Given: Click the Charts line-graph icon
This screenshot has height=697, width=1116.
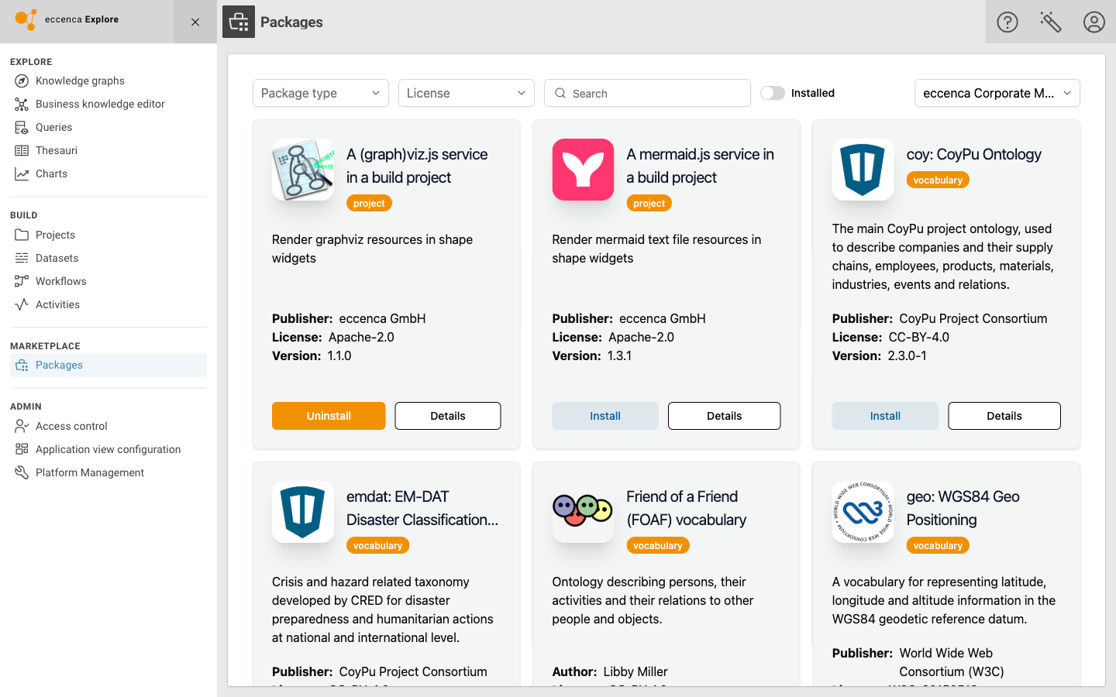Looking at the screenshot, I should coord(22,173).
